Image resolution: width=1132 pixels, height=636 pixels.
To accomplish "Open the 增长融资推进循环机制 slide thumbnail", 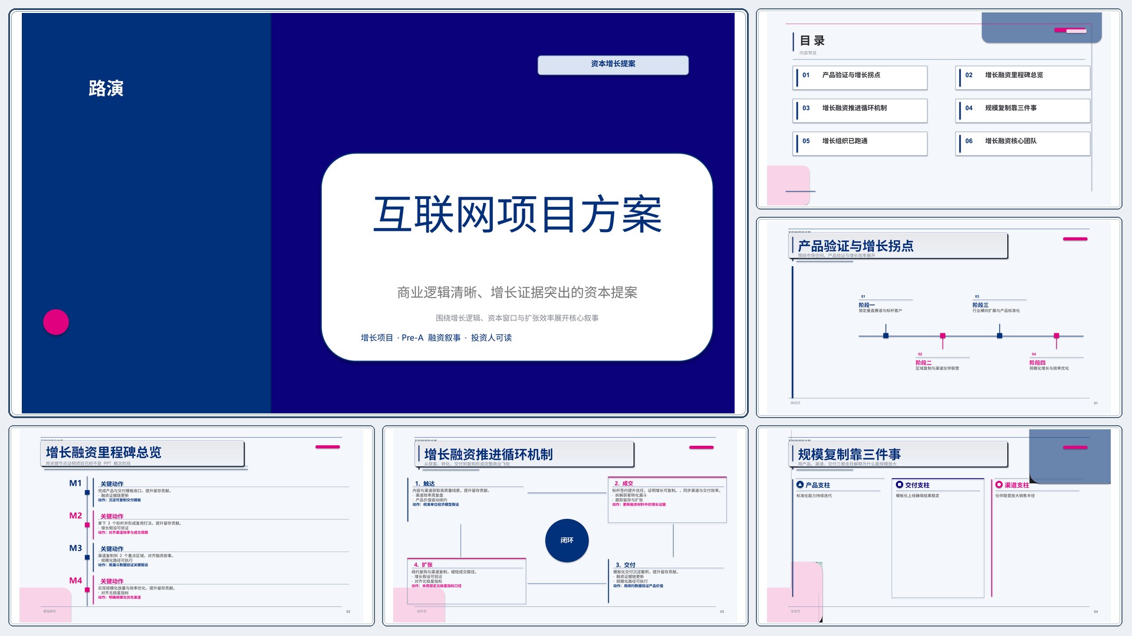I will pyautogui.click(x=565, y=526).
